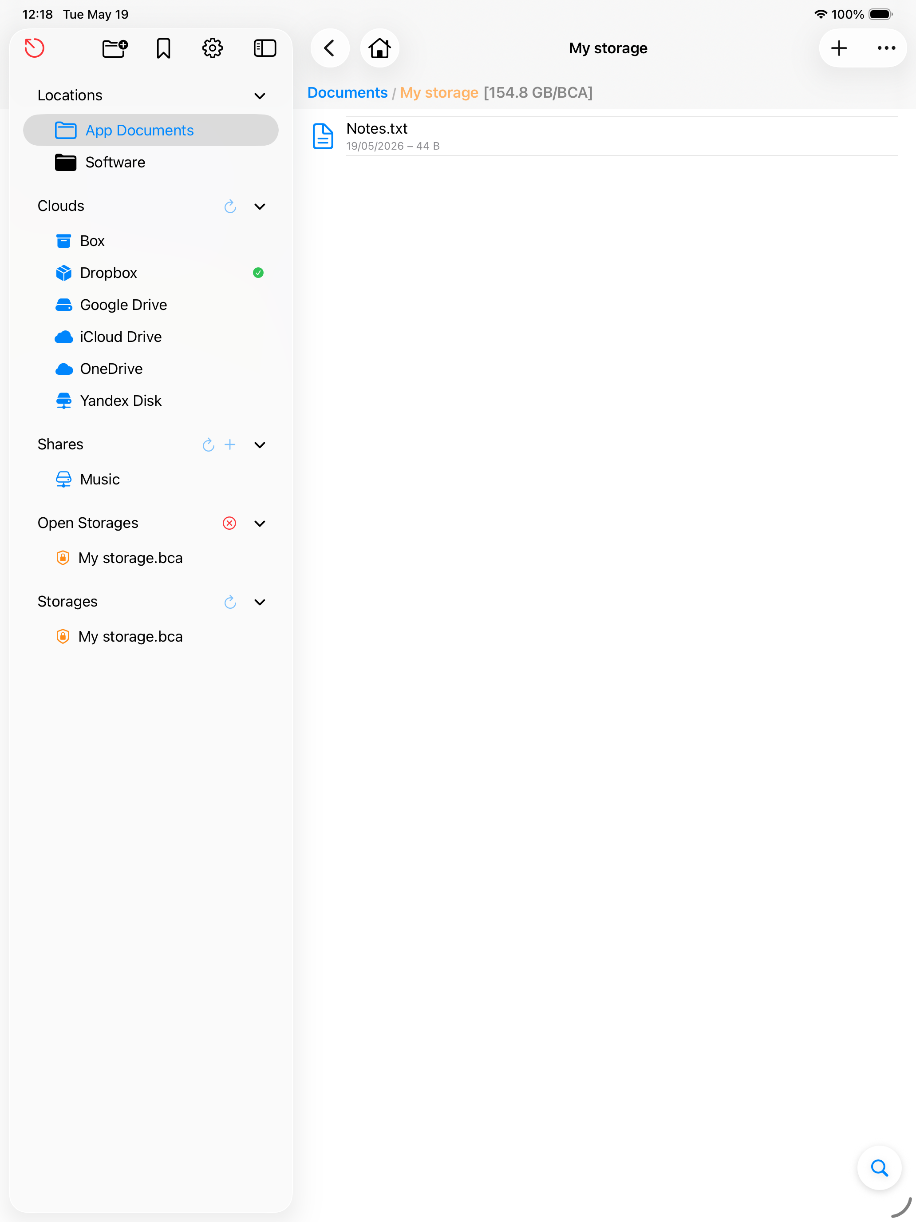The width and height of the screenshot is (916, 1222).
Task: Go back with the left chevron button
Action: pyautogui.click(x=330, y=48)
